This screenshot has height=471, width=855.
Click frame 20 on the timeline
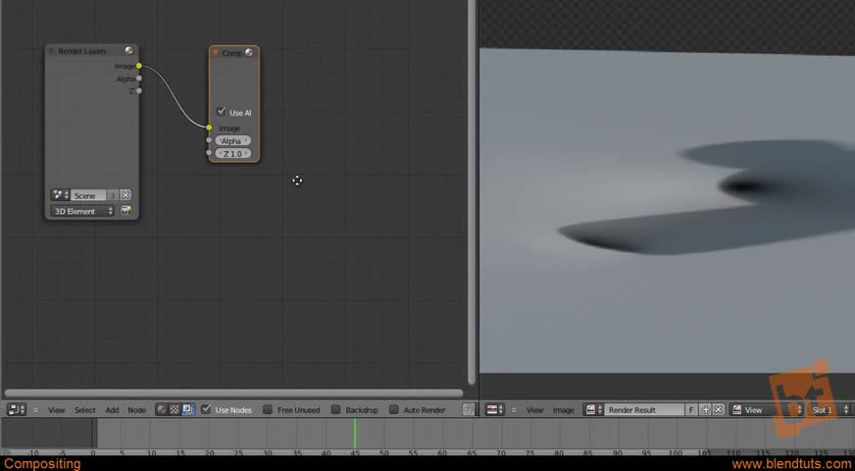(209, 453)
